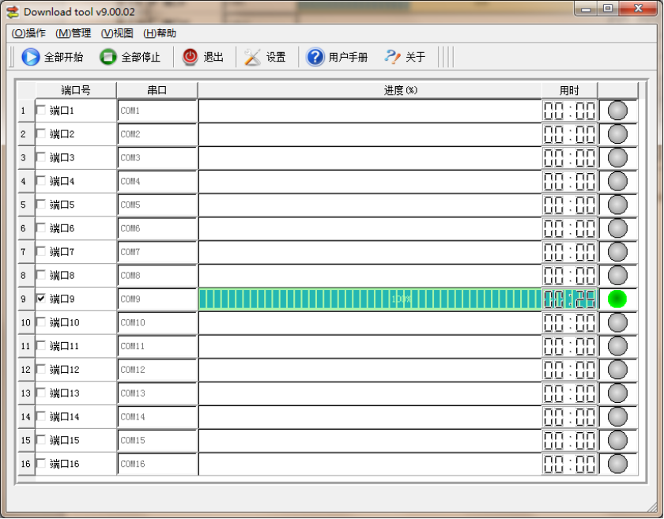Open 设置 settings tools icon
This screenshot has width=664, height=519.
[252, 57]
